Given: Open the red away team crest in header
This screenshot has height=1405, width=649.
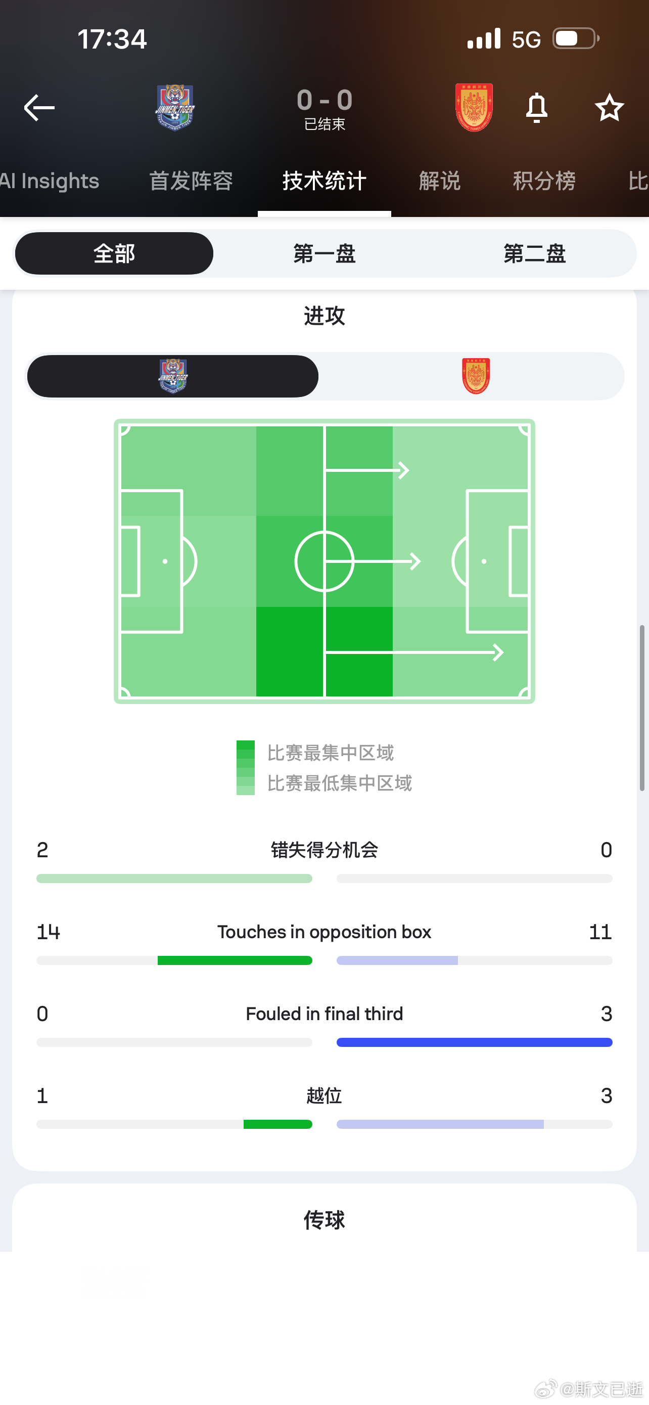Looking at the screenshot, I should [474, 107].
